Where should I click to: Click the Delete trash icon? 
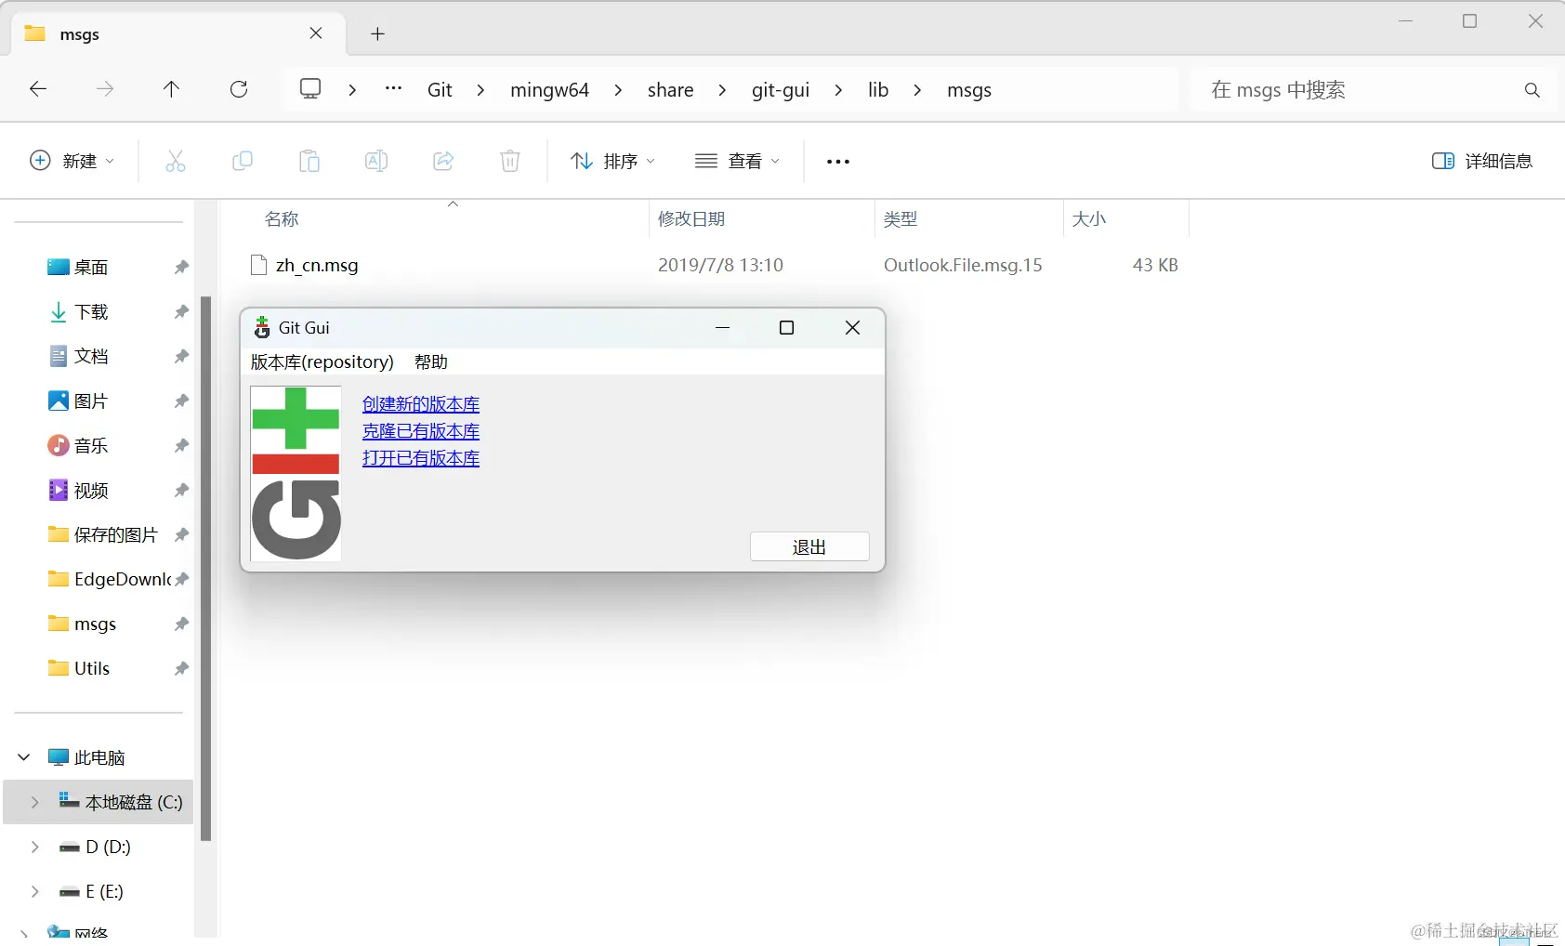coord(510,161)
